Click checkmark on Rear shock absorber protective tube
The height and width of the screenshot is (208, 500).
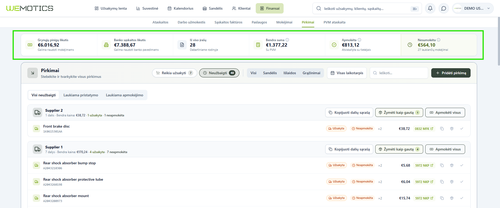coord(462,182)
